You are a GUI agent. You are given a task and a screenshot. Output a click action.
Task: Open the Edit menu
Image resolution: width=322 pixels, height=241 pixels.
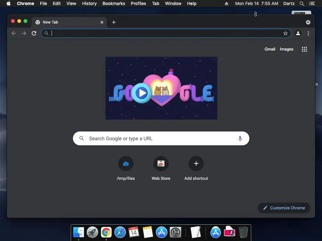pyautogui.click(x=57, y=3)
